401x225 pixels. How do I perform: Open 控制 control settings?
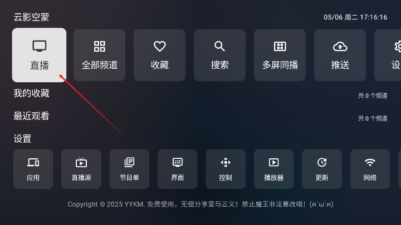[x=226, y=169]
